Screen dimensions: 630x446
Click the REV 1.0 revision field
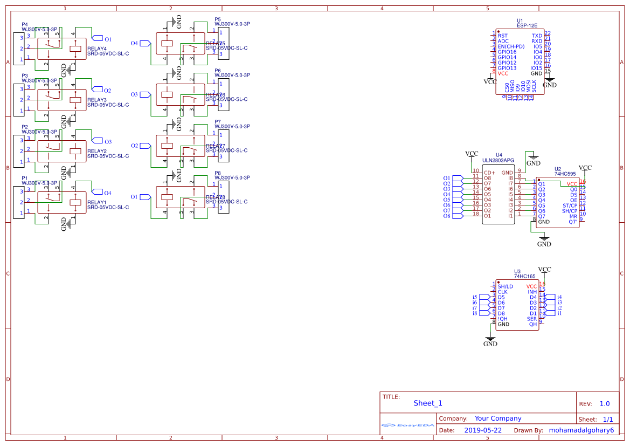pyautogui.click(x=604, y=404)
